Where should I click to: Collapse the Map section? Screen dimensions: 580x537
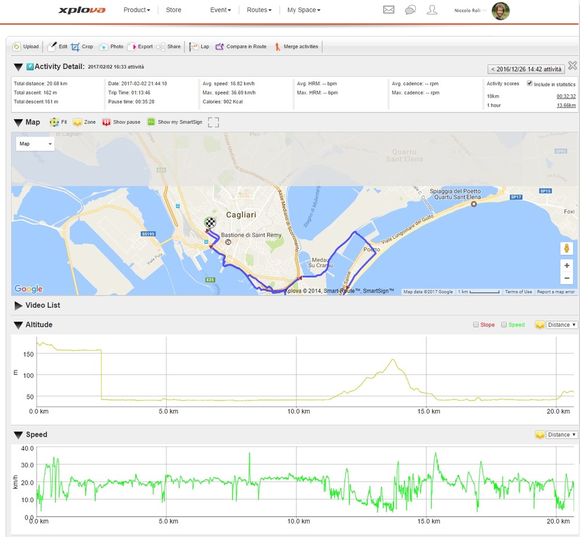coord(18,122)
